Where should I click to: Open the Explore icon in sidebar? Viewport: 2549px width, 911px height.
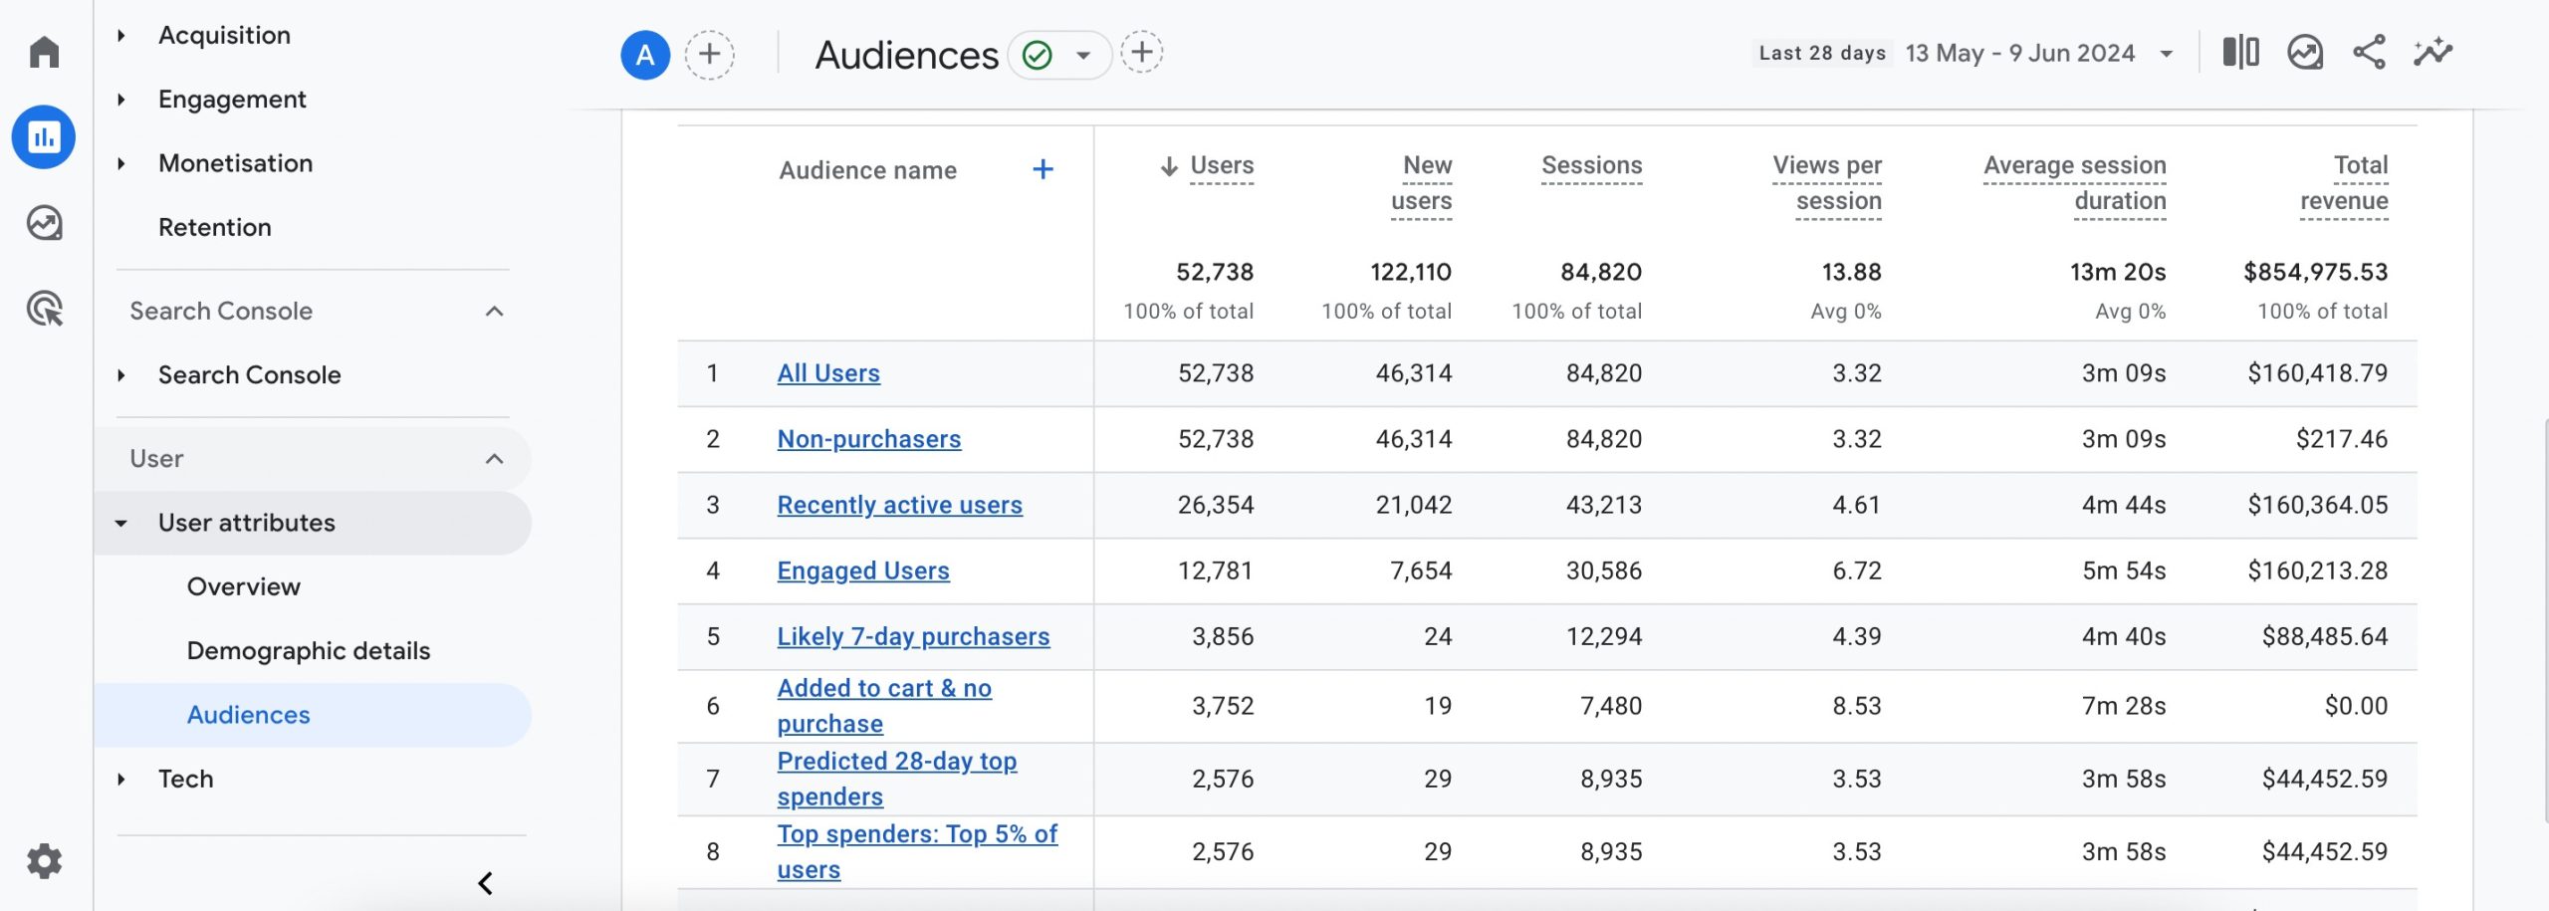coord(44,223)
